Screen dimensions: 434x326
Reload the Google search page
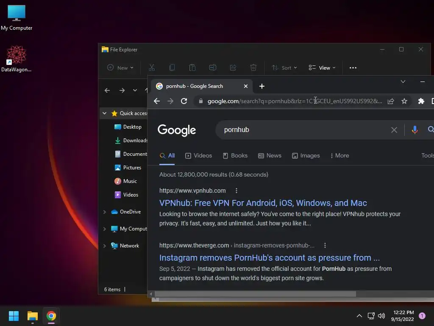click(x=184, y=101)
